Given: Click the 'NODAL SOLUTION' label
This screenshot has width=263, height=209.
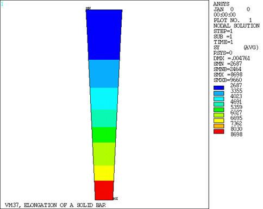Looking at the screenshot, I should 236,26.
